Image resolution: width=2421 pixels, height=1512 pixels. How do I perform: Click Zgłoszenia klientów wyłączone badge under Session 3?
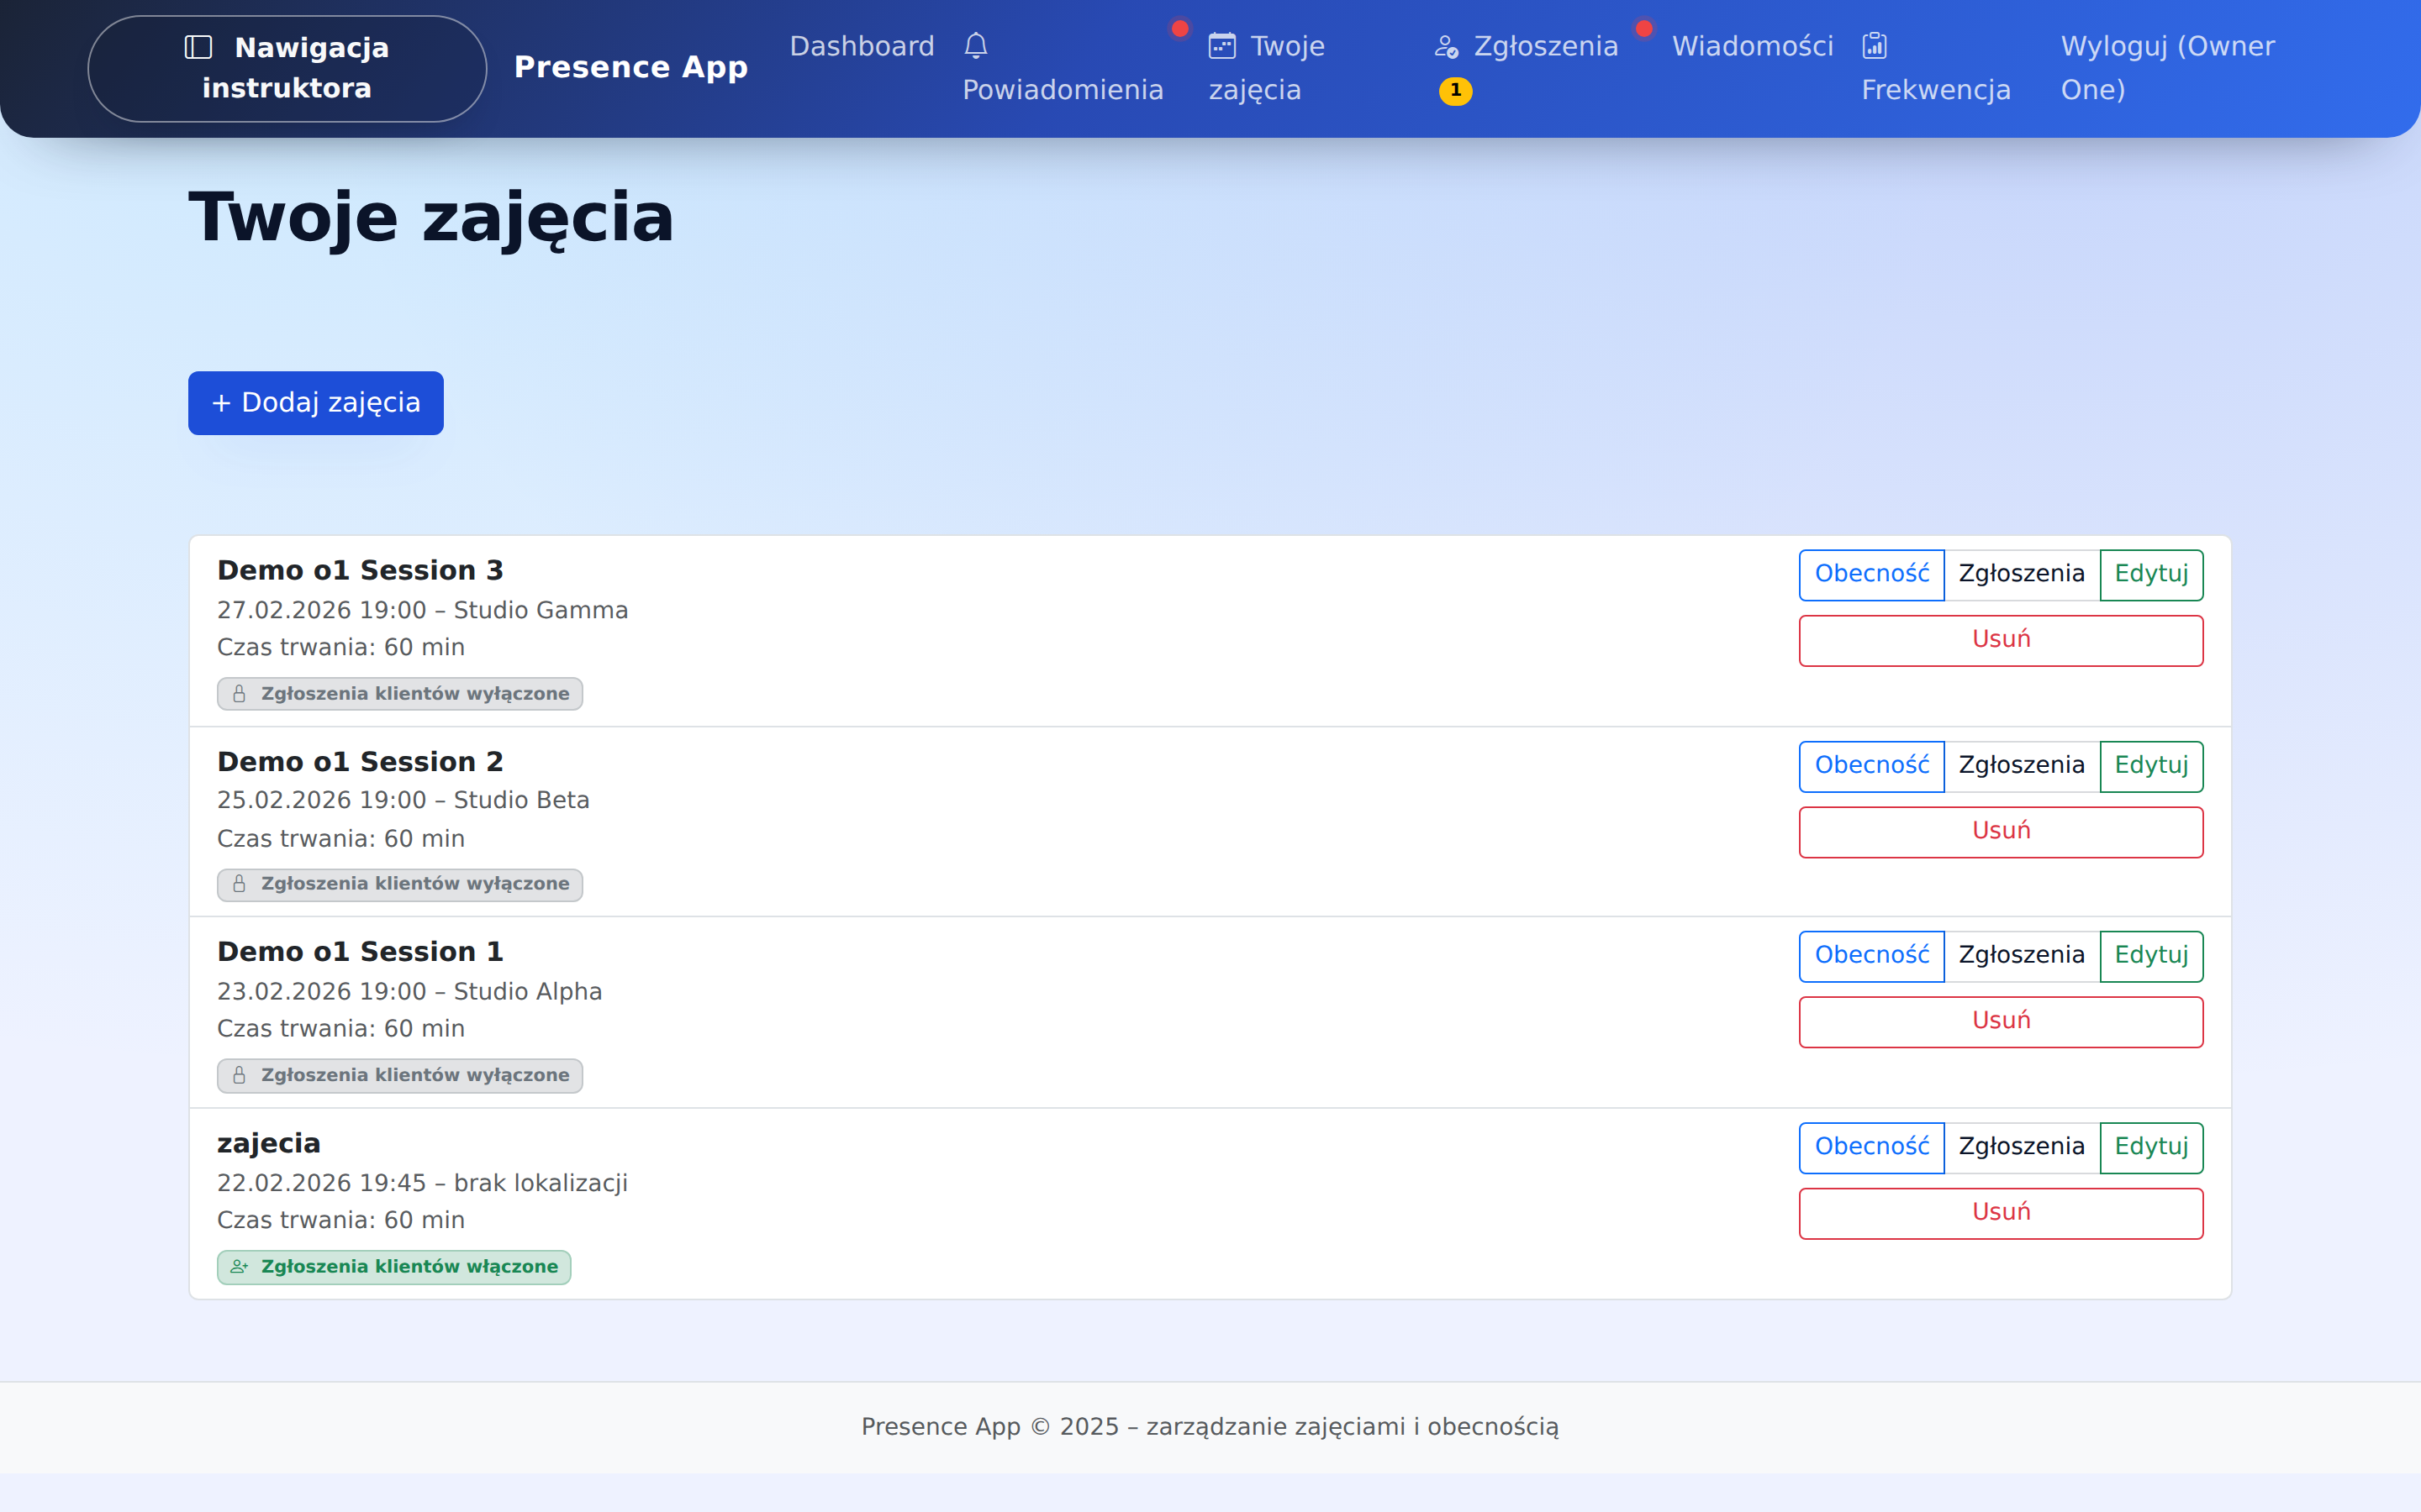tap(400, 694)
